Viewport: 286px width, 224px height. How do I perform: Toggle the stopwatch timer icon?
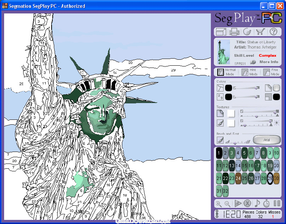pyautogui.click(x=267, y=203)
